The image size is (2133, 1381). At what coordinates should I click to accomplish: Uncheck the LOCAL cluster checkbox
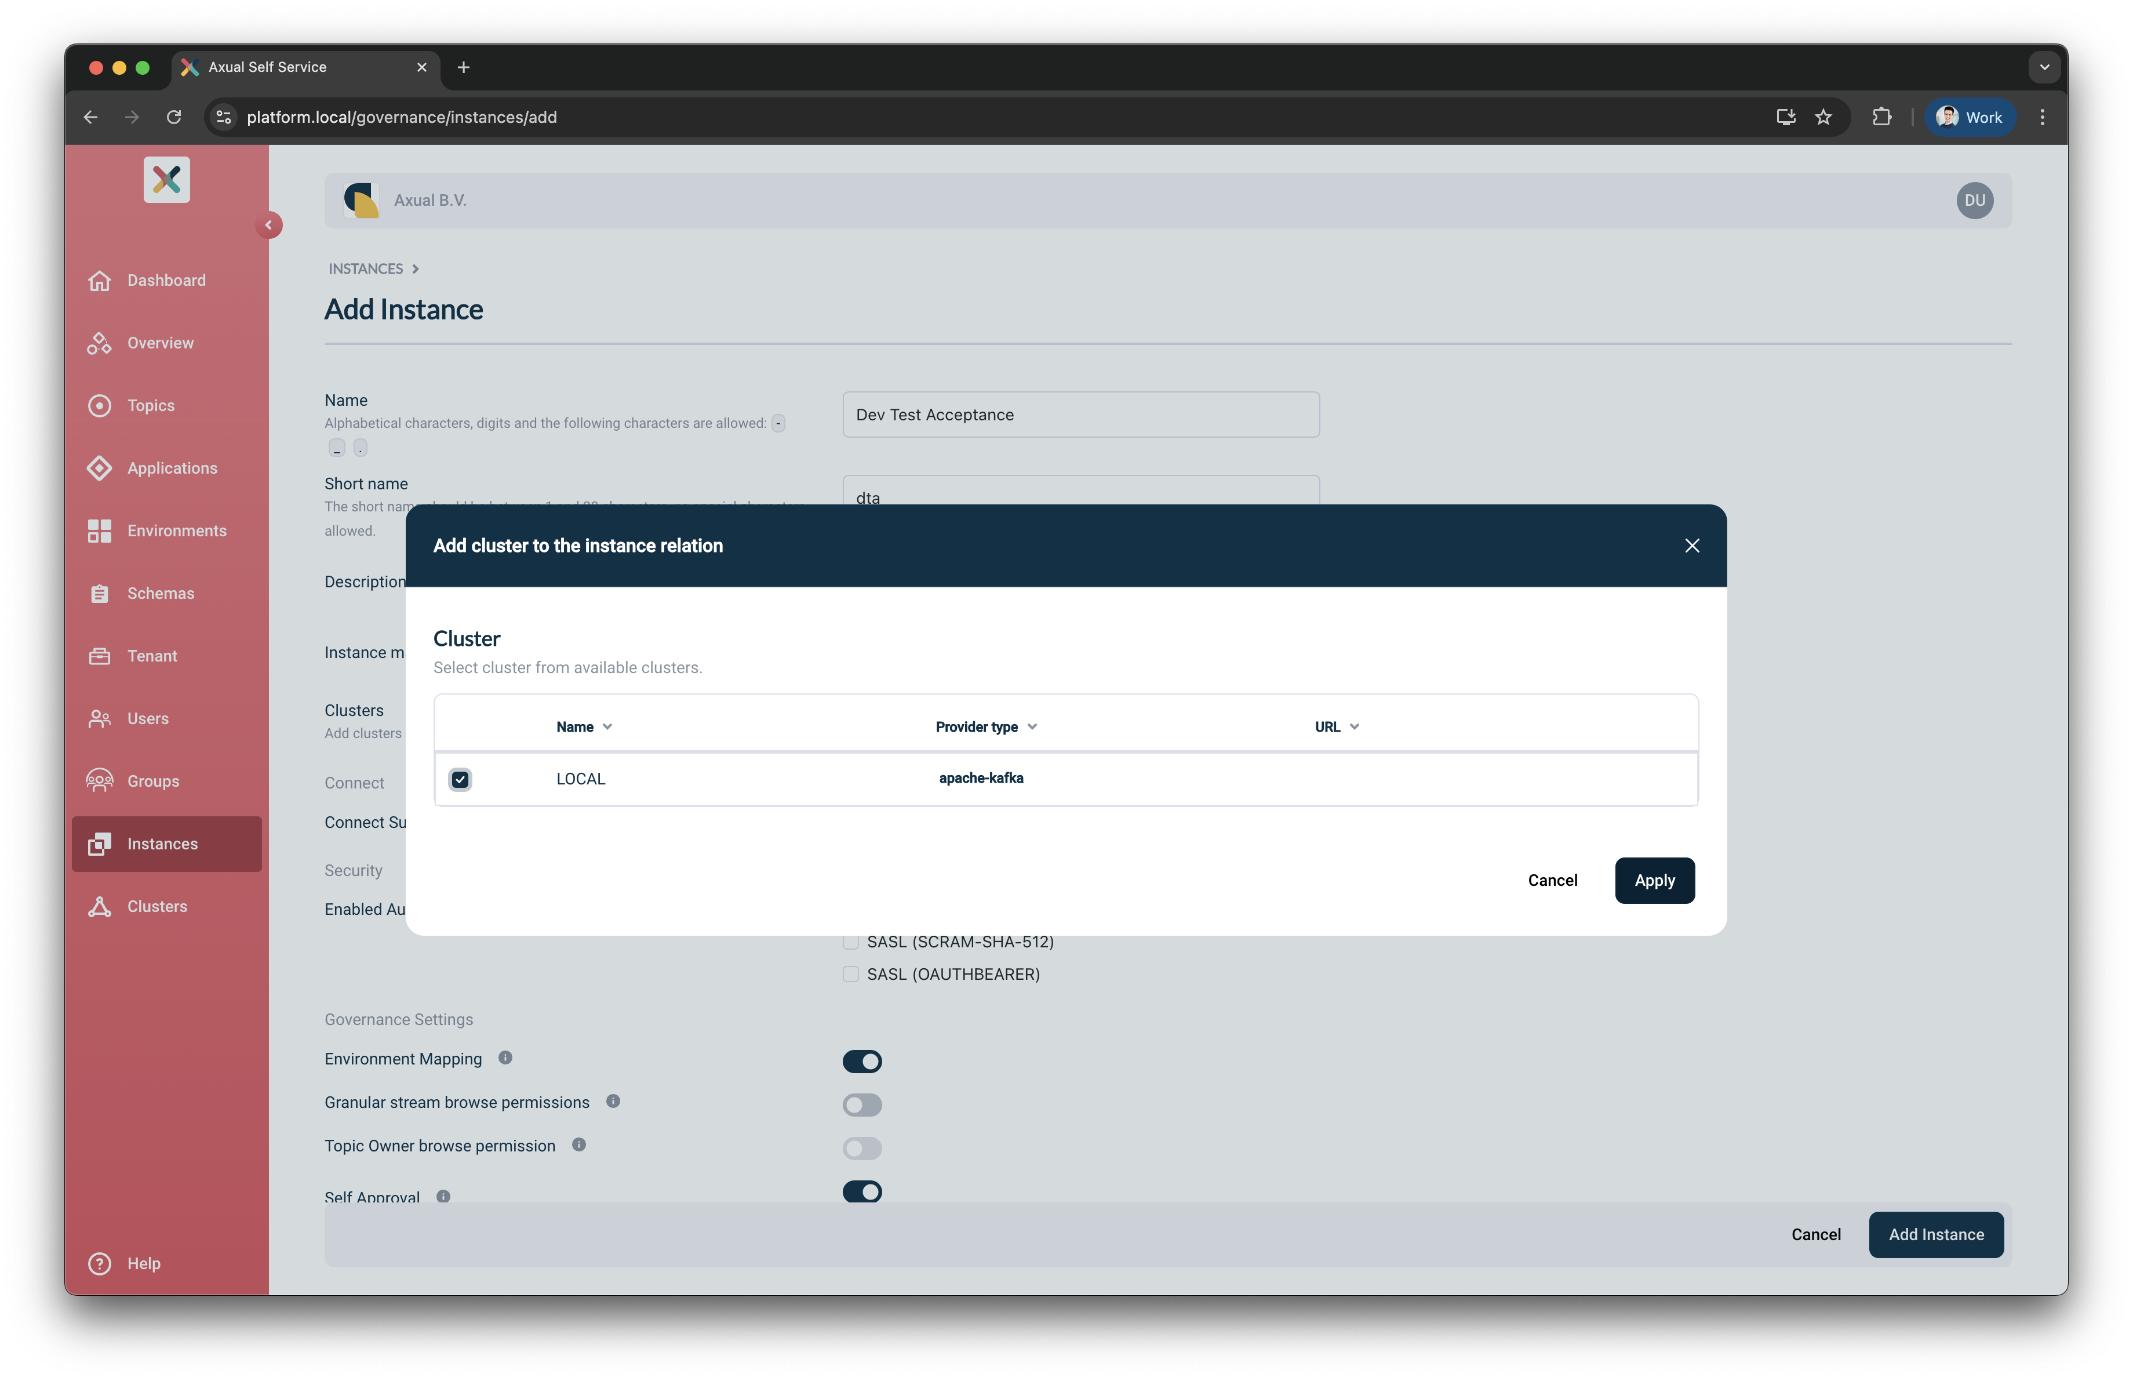click(460, 779)
